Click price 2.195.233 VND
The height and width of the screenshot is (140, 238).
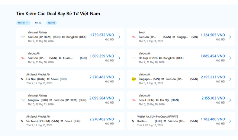213,77
